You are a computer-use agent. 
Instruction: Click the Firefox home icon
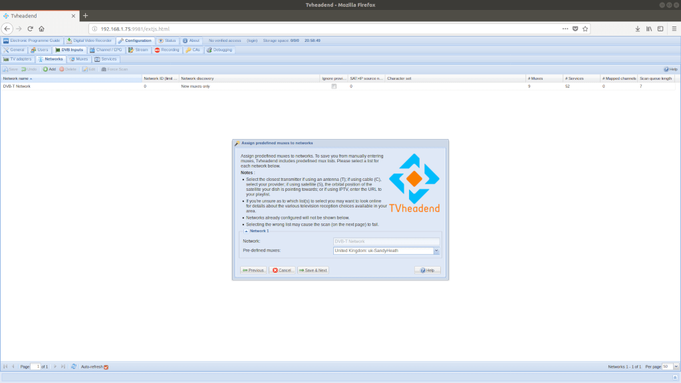pos(41,29)
